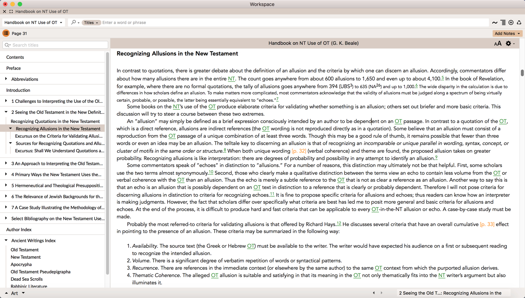
Task: Toggle the orange table of contents button
Action: click(x=6, y=33)
